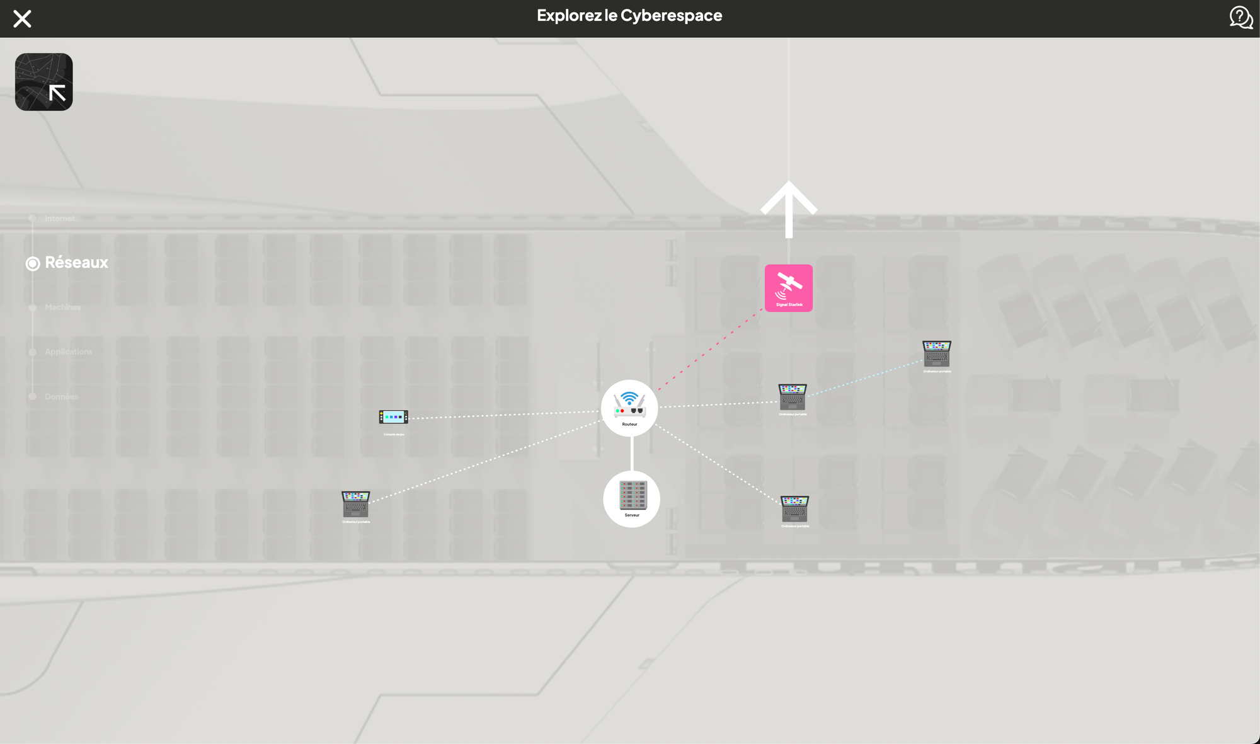1260x744 pixels.
Task: Click the bottom-right Ordinateur portable laptop
Action: [x=794, y=509]
